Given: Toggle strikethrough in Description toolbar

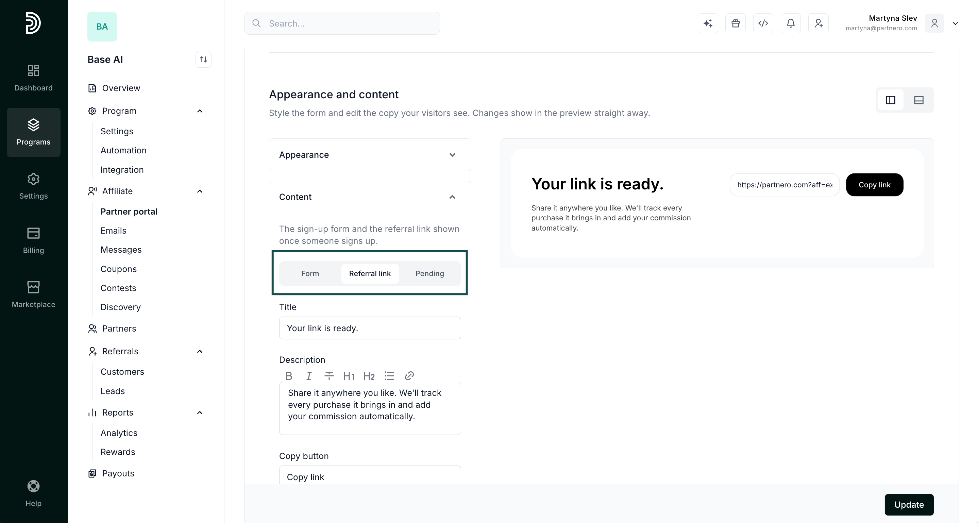Looking at the screenshot, I should [329, 376].
